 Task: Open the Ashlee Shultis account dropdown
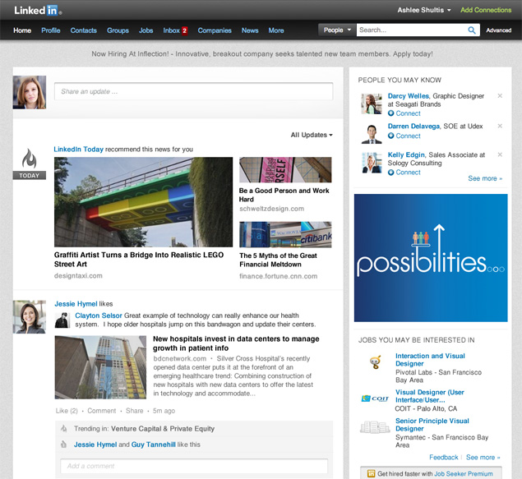click(x=424, y=10)
